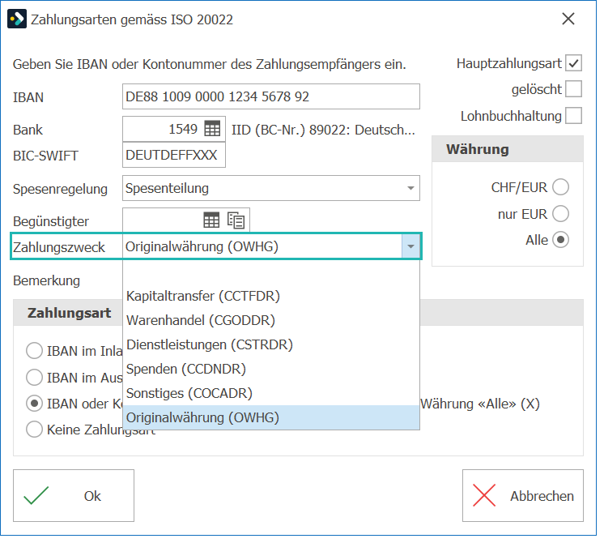Click the Bemerkung label
This screenshot has width=604, height=543.
click(x=47, y=280)
